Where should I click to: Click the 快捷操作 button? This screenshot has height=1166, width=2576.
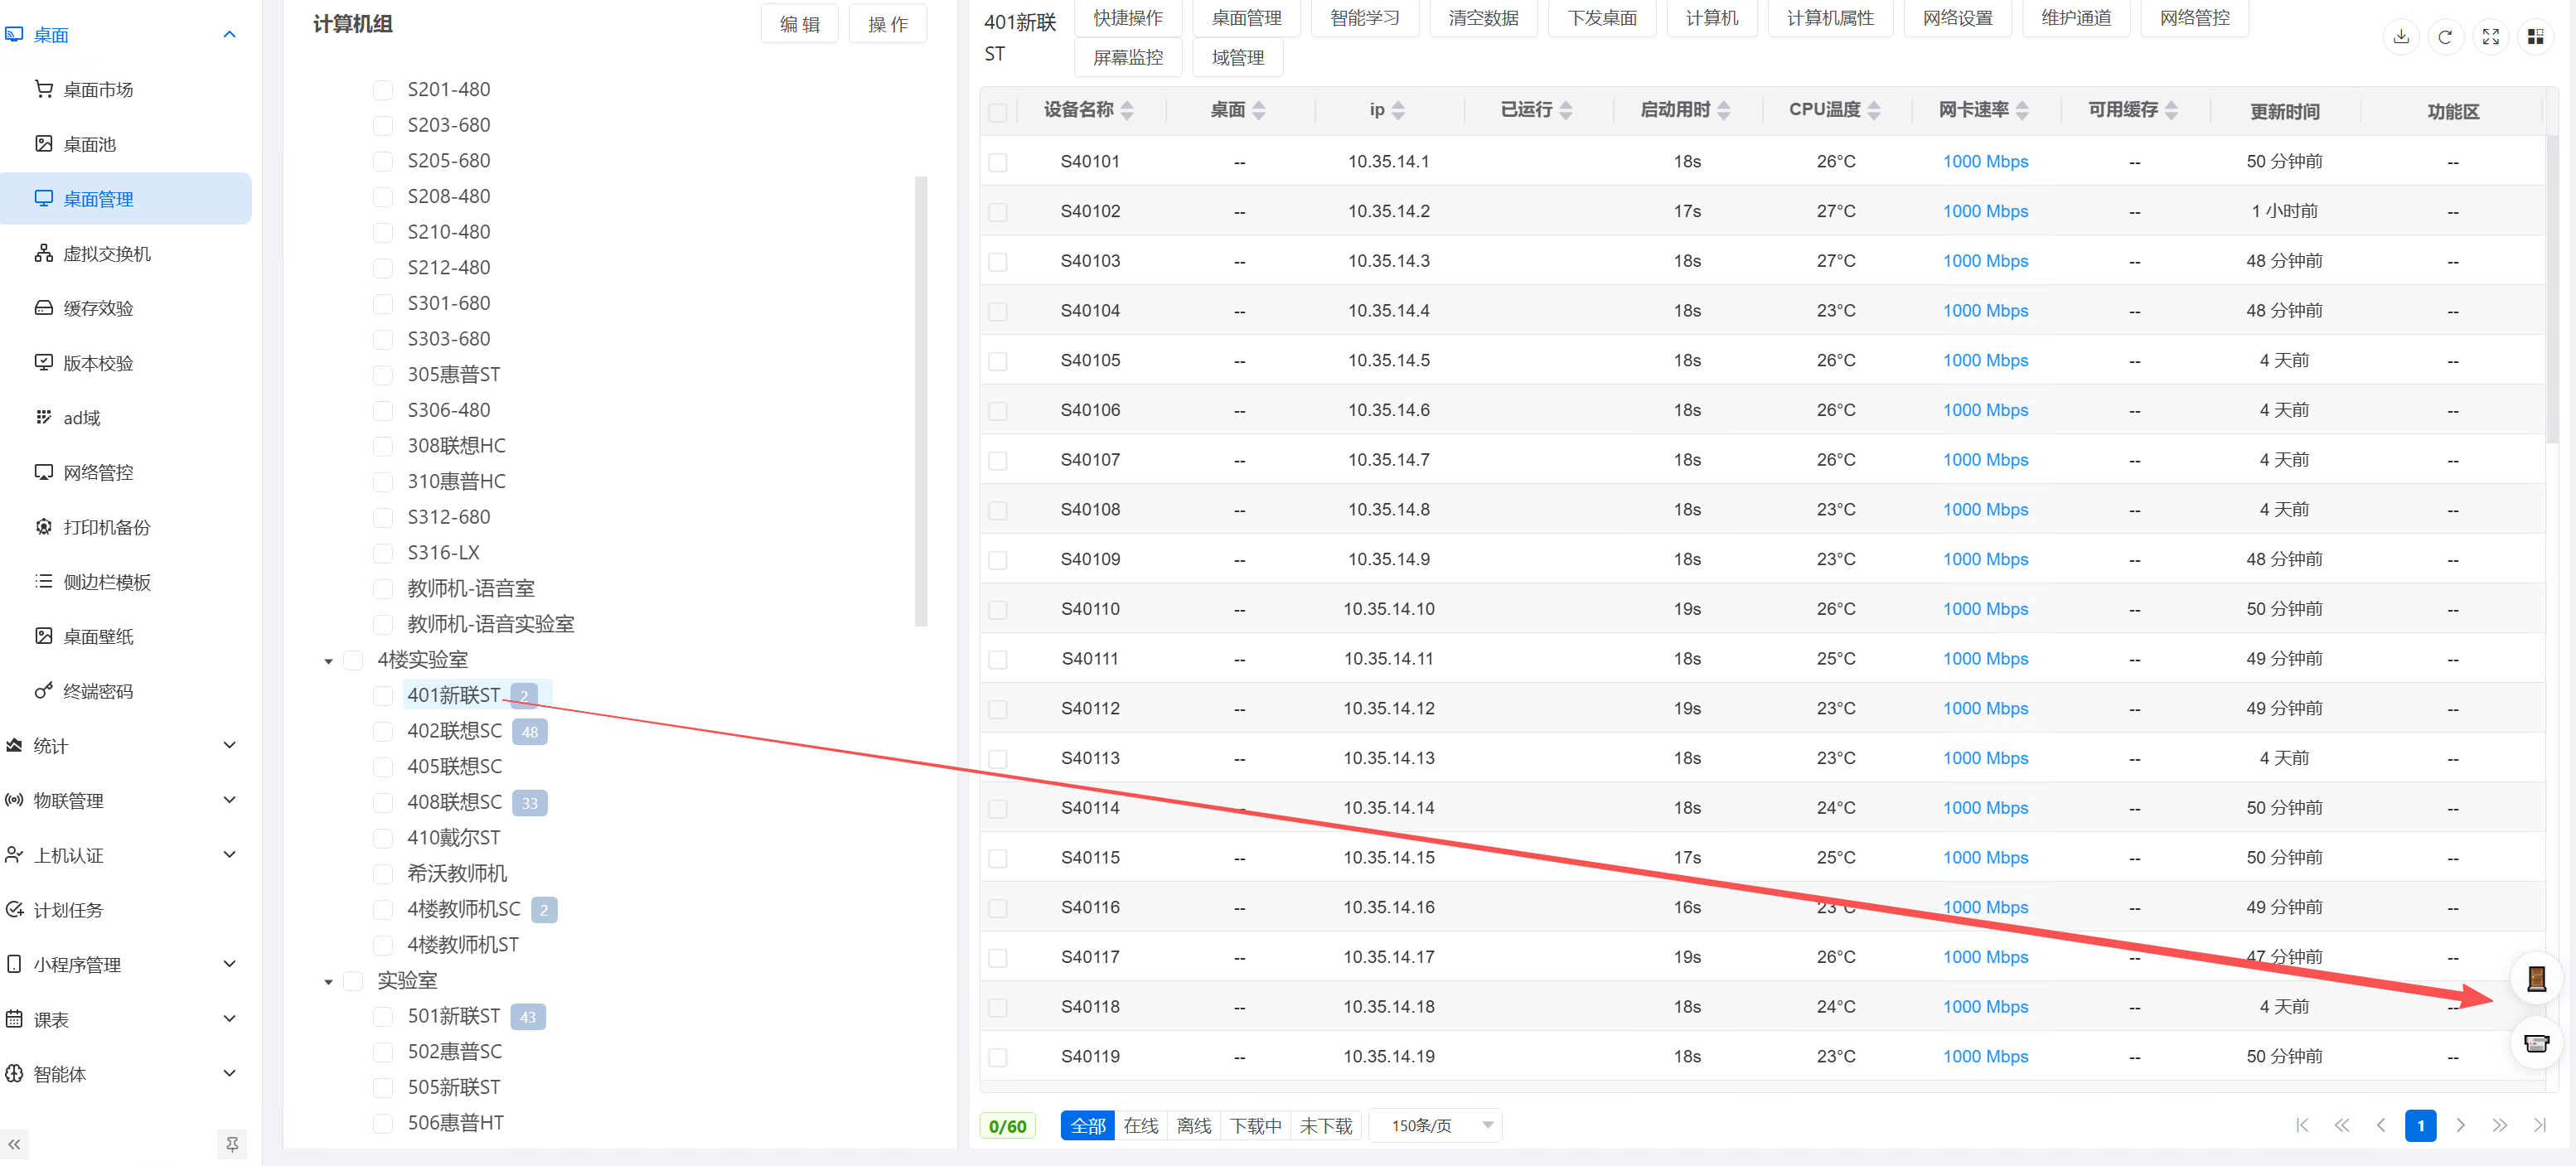pyautogui.click(x=1127, y=18)
